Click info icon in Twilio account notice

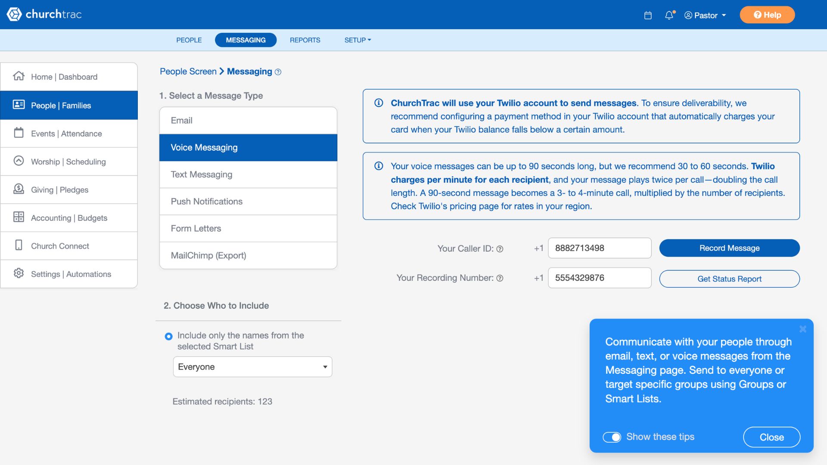379,103
